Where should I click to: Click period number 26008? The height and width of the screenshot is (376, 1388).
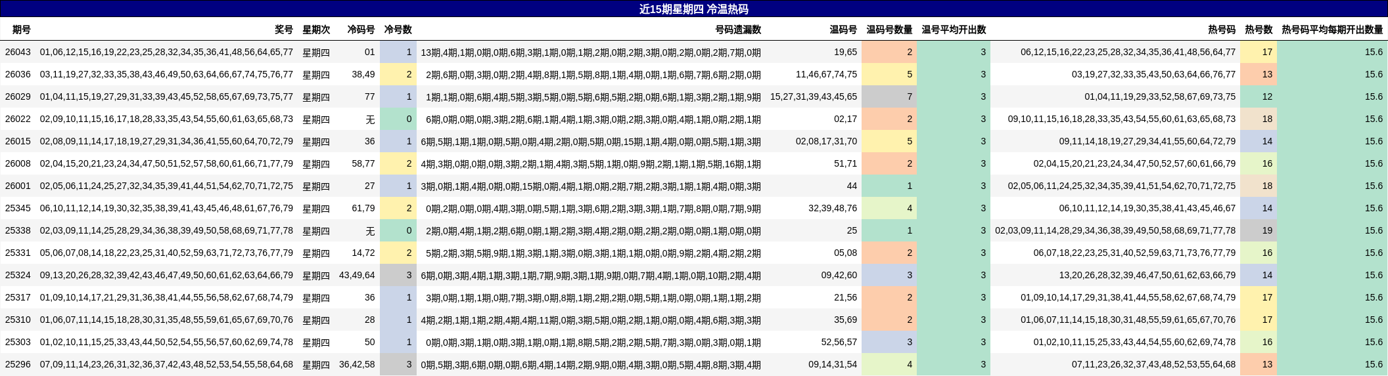(x=18, y=163)
